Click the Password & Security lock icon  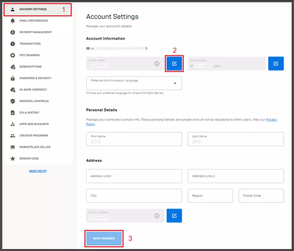click(13, 78)
